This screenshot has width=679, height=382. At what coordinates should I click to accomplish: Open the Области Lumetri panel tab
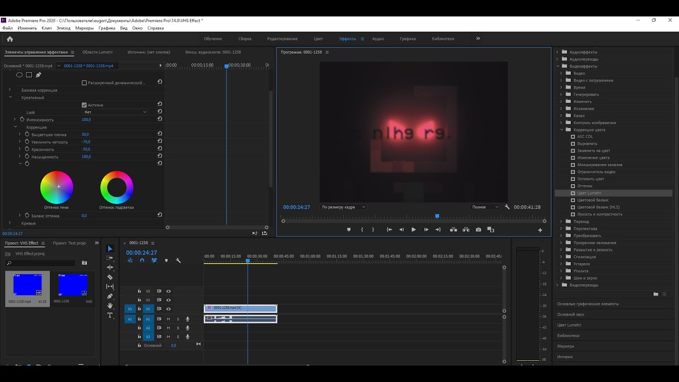coord(98,52)
